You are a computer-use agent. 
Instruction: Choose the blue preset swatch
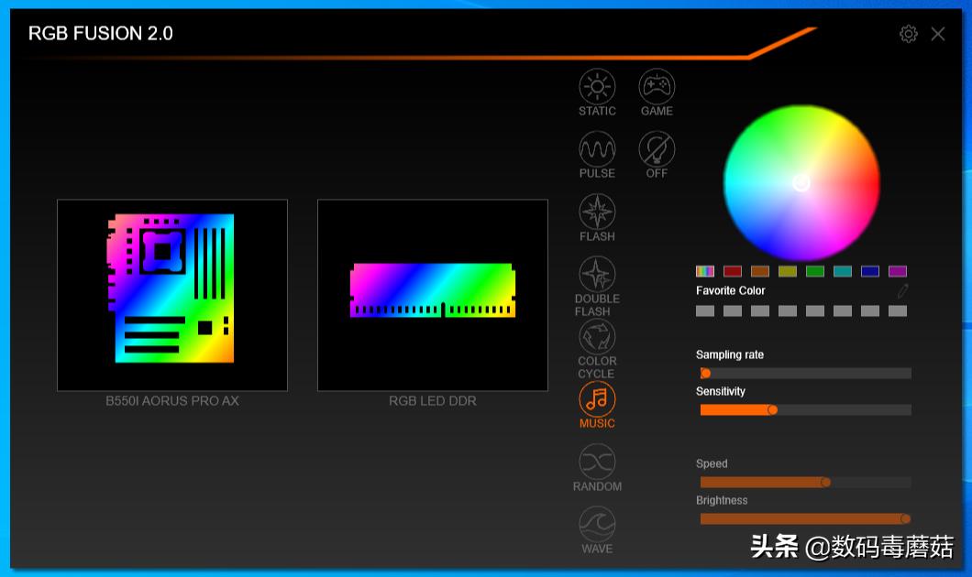870,271
